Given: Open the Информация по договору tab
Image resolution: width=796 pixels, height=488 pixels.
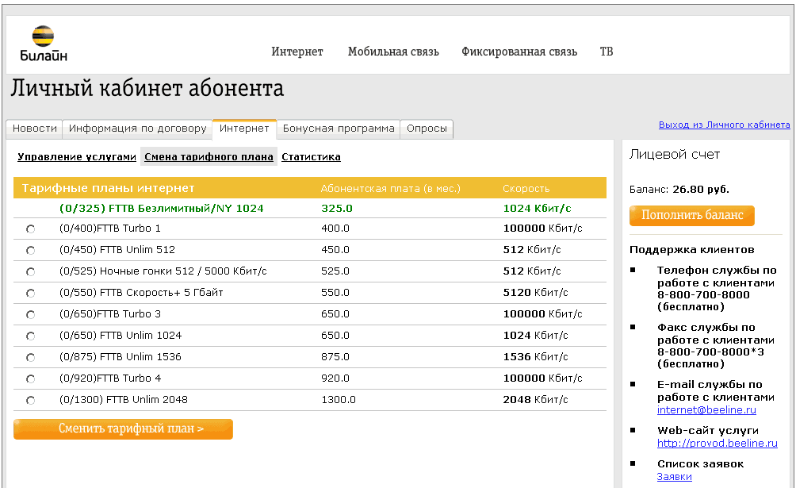Looking at the screenshot, I should (138, 129).
